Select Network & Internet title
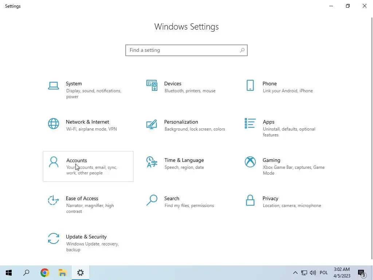Screen dimensions: 373x280 coord(87,122)
